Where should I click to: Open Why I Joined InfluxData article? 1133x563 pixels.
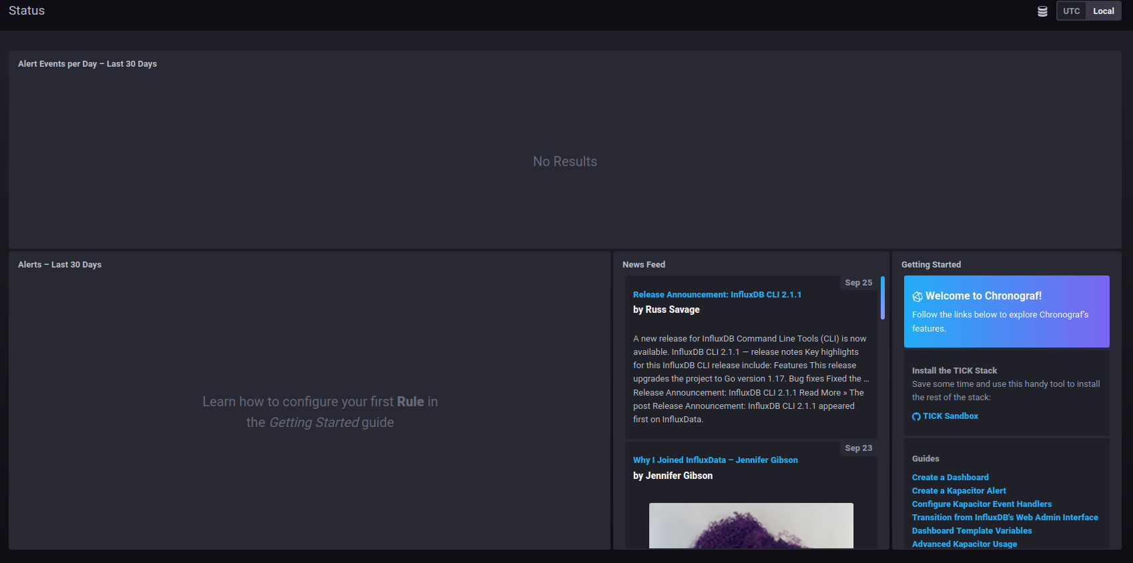715,460
